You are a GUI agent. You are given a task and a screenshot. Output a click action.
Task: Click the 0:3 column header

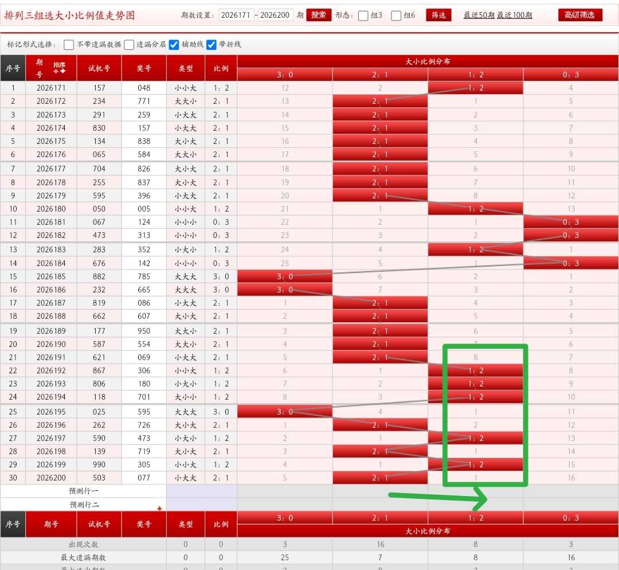pos(571,75)
